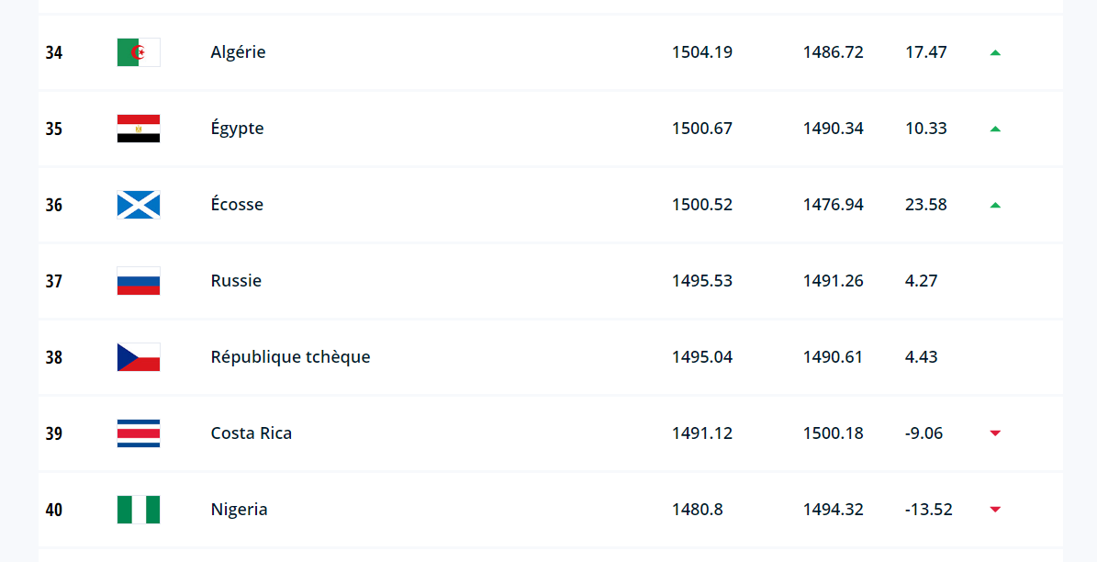Screen dimensions: 1097x562
Task: Click the Algeria flag icon
Action: (x=139, y=52)
